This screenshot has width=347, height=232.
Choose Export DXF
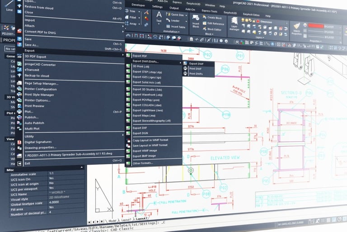(140, 128)
